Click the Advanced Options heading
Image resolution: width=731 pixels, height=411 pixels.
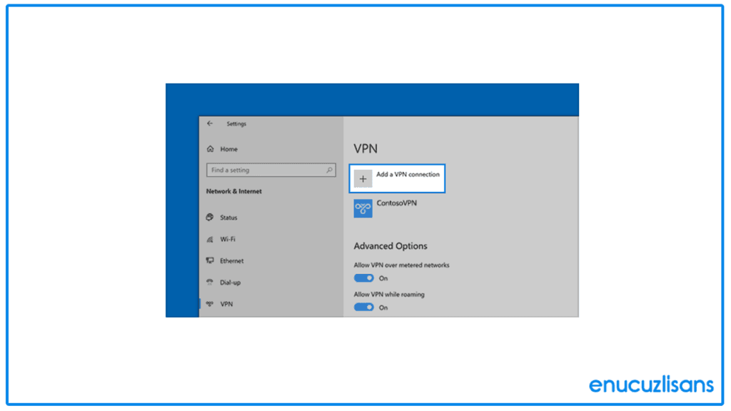point(390,245)
